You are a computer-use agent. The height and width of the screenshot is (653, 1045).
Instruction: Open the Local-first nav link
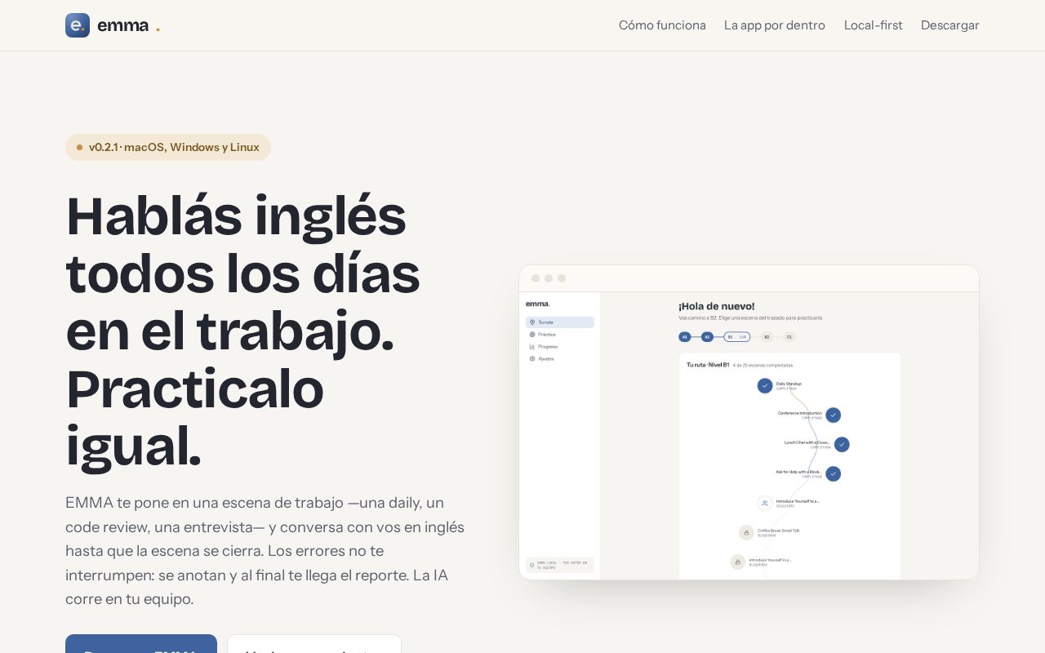[874, 25]
